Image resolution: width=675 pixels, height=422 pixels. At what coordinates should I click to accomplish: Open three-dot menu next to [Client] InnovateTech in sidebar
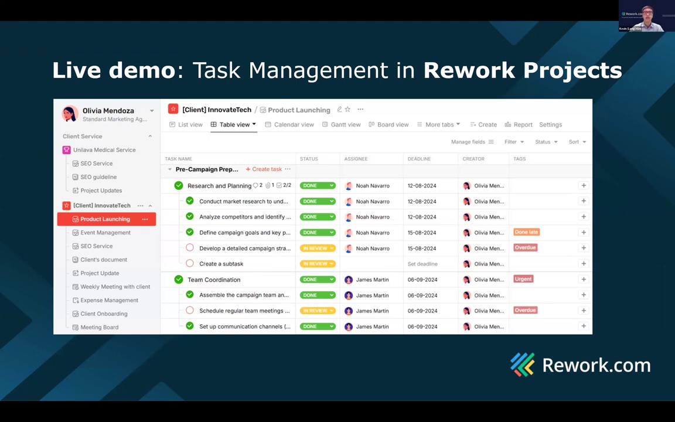tap(141, 206)
